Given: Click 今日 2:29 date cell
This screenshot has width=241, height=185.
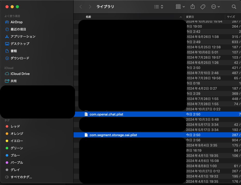Looking at the screenshot, I should coord(194,94).
